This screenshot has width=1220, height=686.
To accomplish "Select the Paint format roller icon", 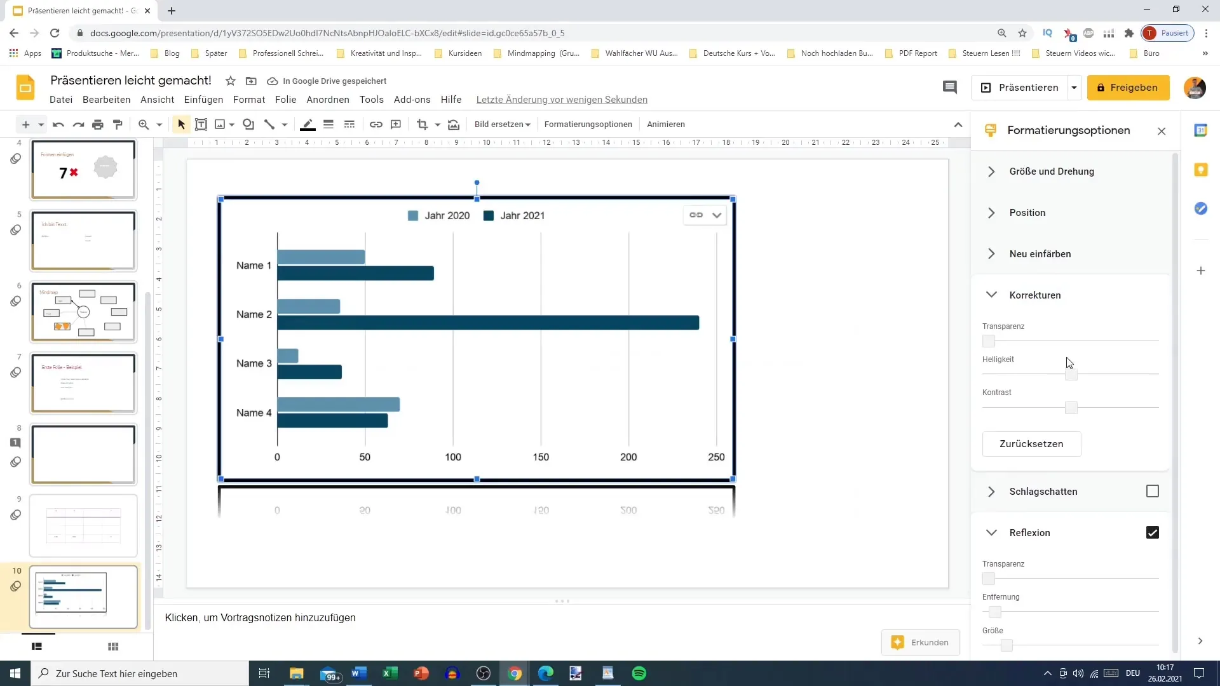I will point(118,124).
